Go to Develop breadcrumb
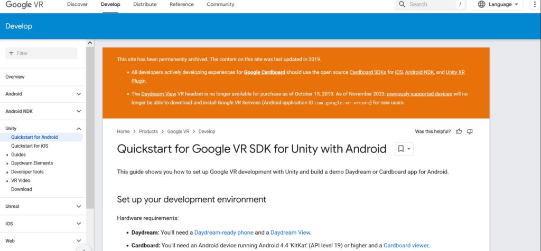The height and width of the screenshot is (251, 541). [x=207, y=131]
